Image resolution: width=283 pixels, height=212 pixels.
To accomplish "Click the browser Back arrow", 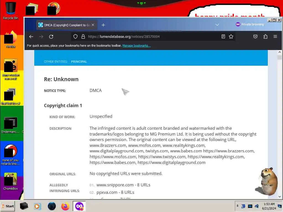I will [x=31, y=37].
